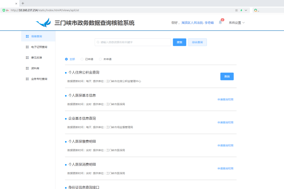Open a new browser tab

pos(23,3)
